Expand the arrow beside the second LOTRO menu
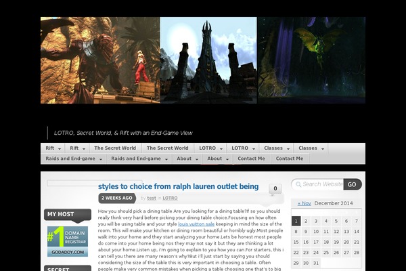This screenshot has width=406, height=271. coord(254,149)
